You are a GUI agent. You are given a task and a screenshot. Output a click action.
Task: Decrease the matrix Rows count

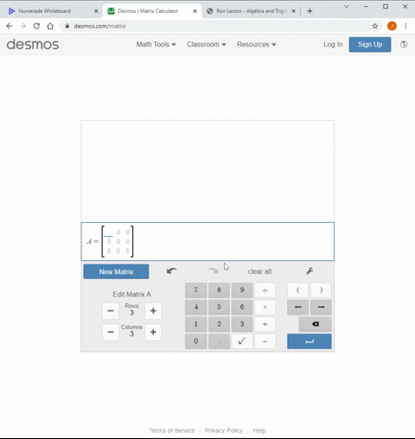pos(111,311)
